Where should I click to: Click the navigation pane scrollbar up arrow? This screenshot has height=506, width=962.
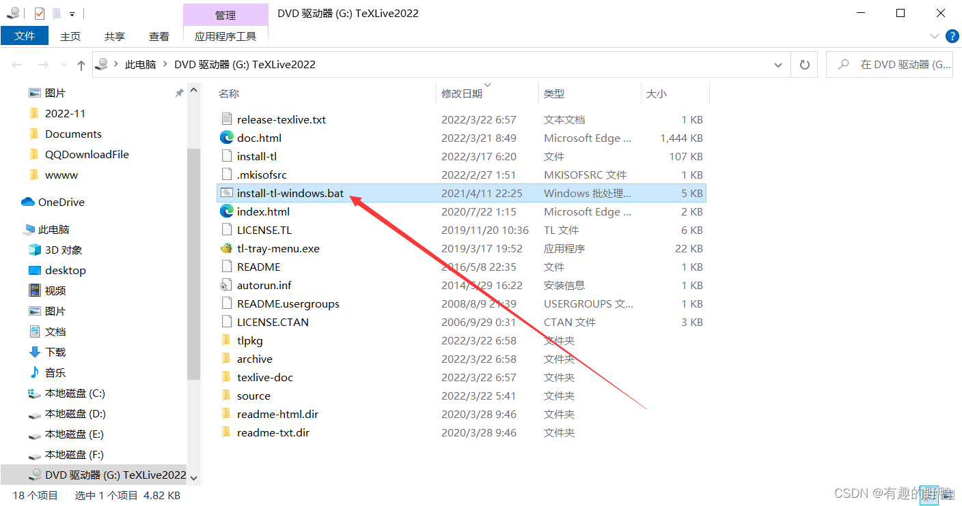coord(193,91)
